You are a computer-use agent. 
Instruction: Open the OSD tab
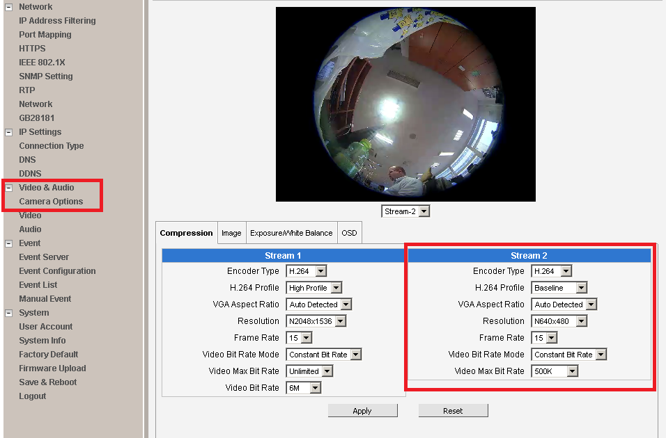point(349,233)
